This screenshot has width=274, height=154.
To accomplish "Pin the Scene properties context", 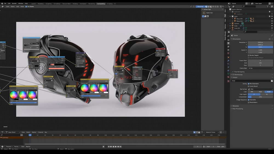I will [272, 35].
